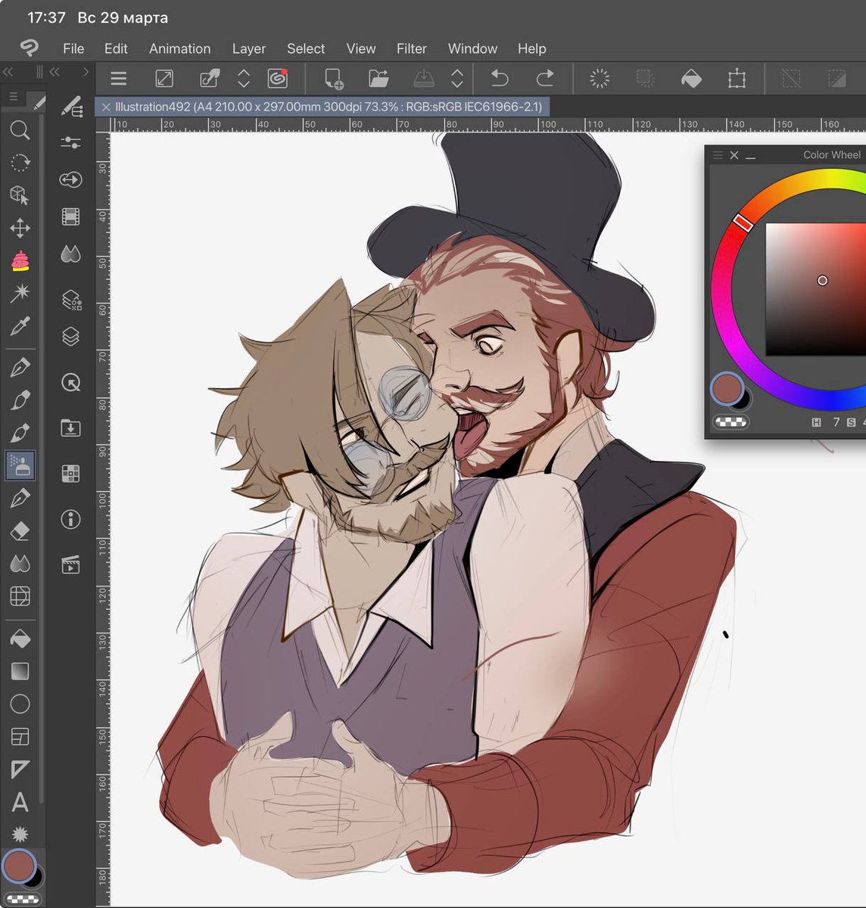Click Open file folder in command bar

tap(378, 78)
